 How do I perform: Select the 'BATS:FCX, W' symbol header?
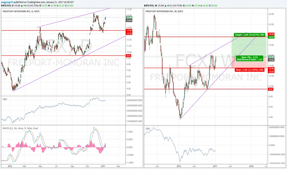click(151, 6)
